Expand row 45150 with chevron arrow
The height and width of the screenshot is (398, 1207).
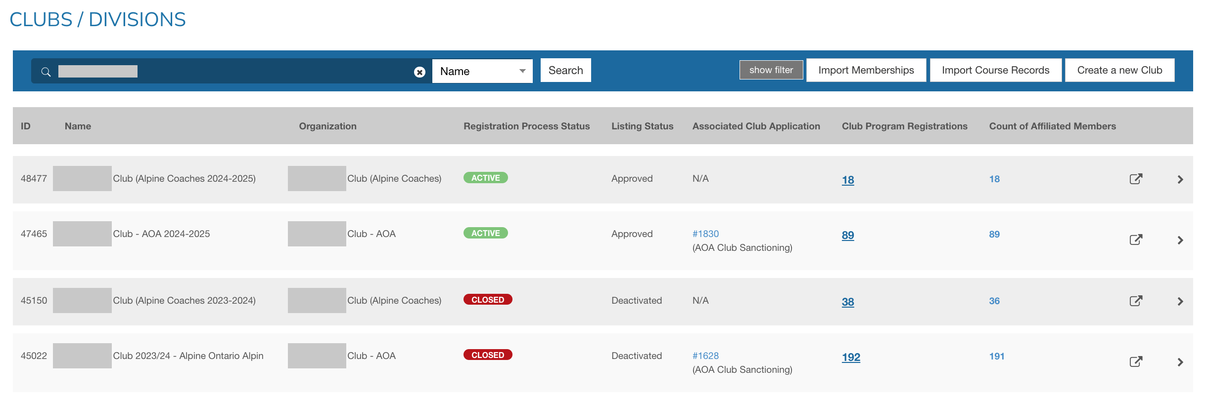click(x=1180, y=301)
